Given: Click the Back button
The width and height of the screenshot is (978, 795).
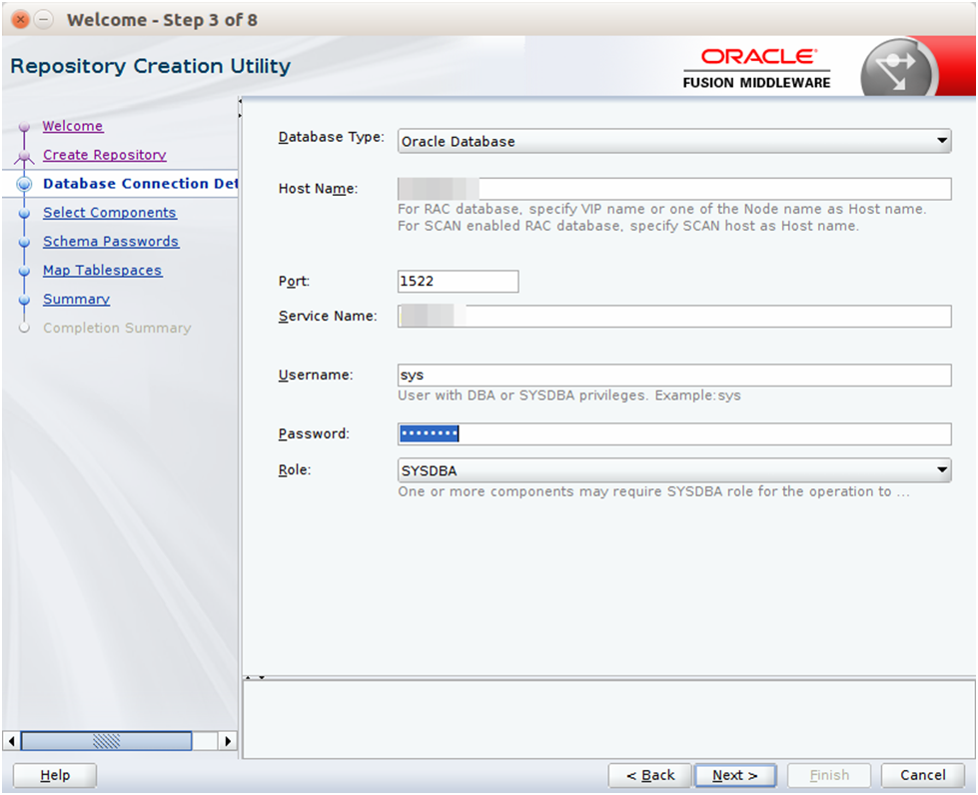Looking at the screenshot, I should point(650,775).
